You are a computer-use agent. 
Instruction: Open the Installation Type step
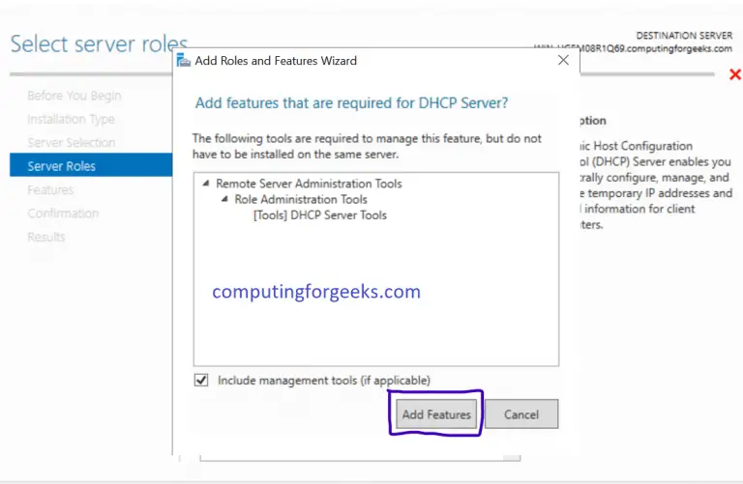[x=71, y=119]
